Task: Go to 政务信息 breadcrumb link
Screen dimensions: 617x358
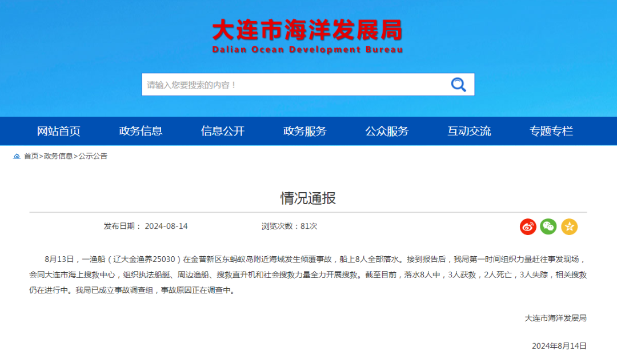Action: [x=58, y=156]
